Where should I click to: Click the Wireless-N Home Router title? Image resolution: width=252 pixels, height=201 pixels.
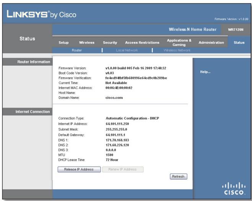[192, 29]
